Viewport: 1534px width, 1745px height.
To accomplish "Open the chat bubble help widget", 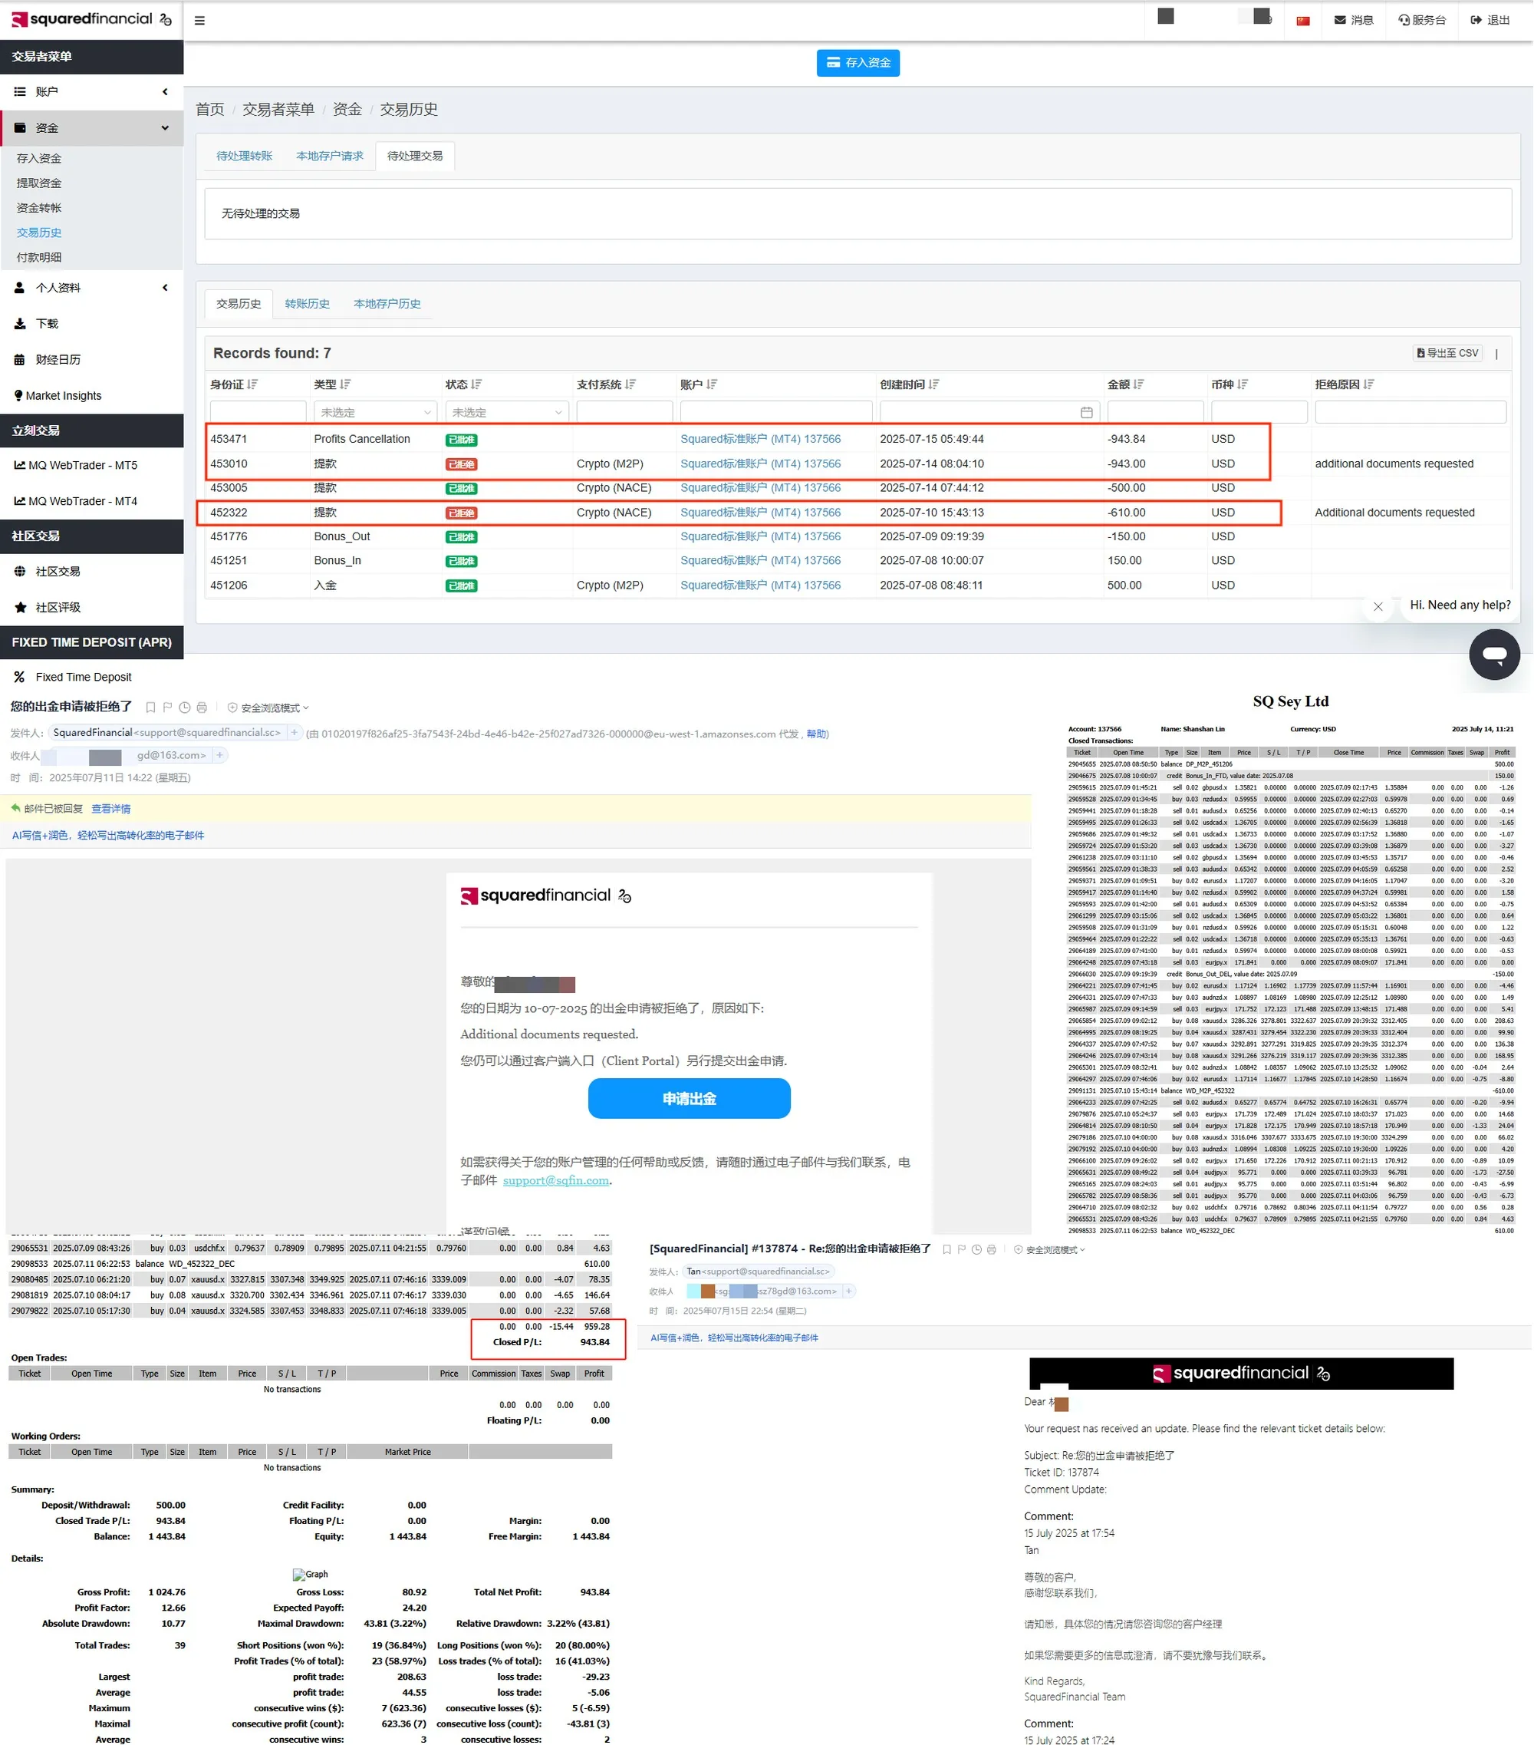I will tap(1495, 655).
